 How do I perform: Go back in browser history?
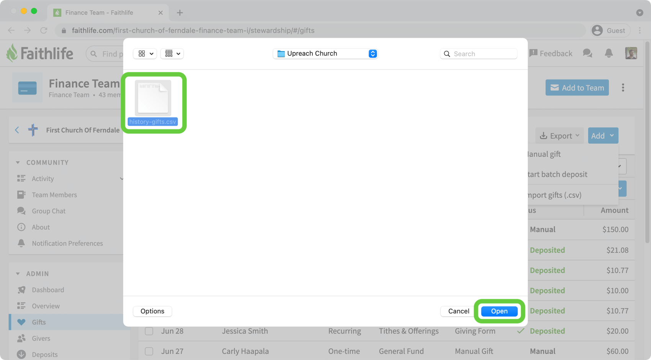pos(11,31)
